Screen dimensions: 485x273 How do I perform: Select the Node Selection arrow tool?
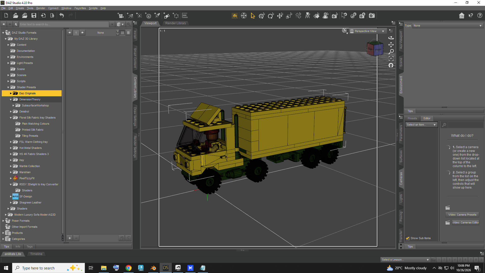[253, 16]
